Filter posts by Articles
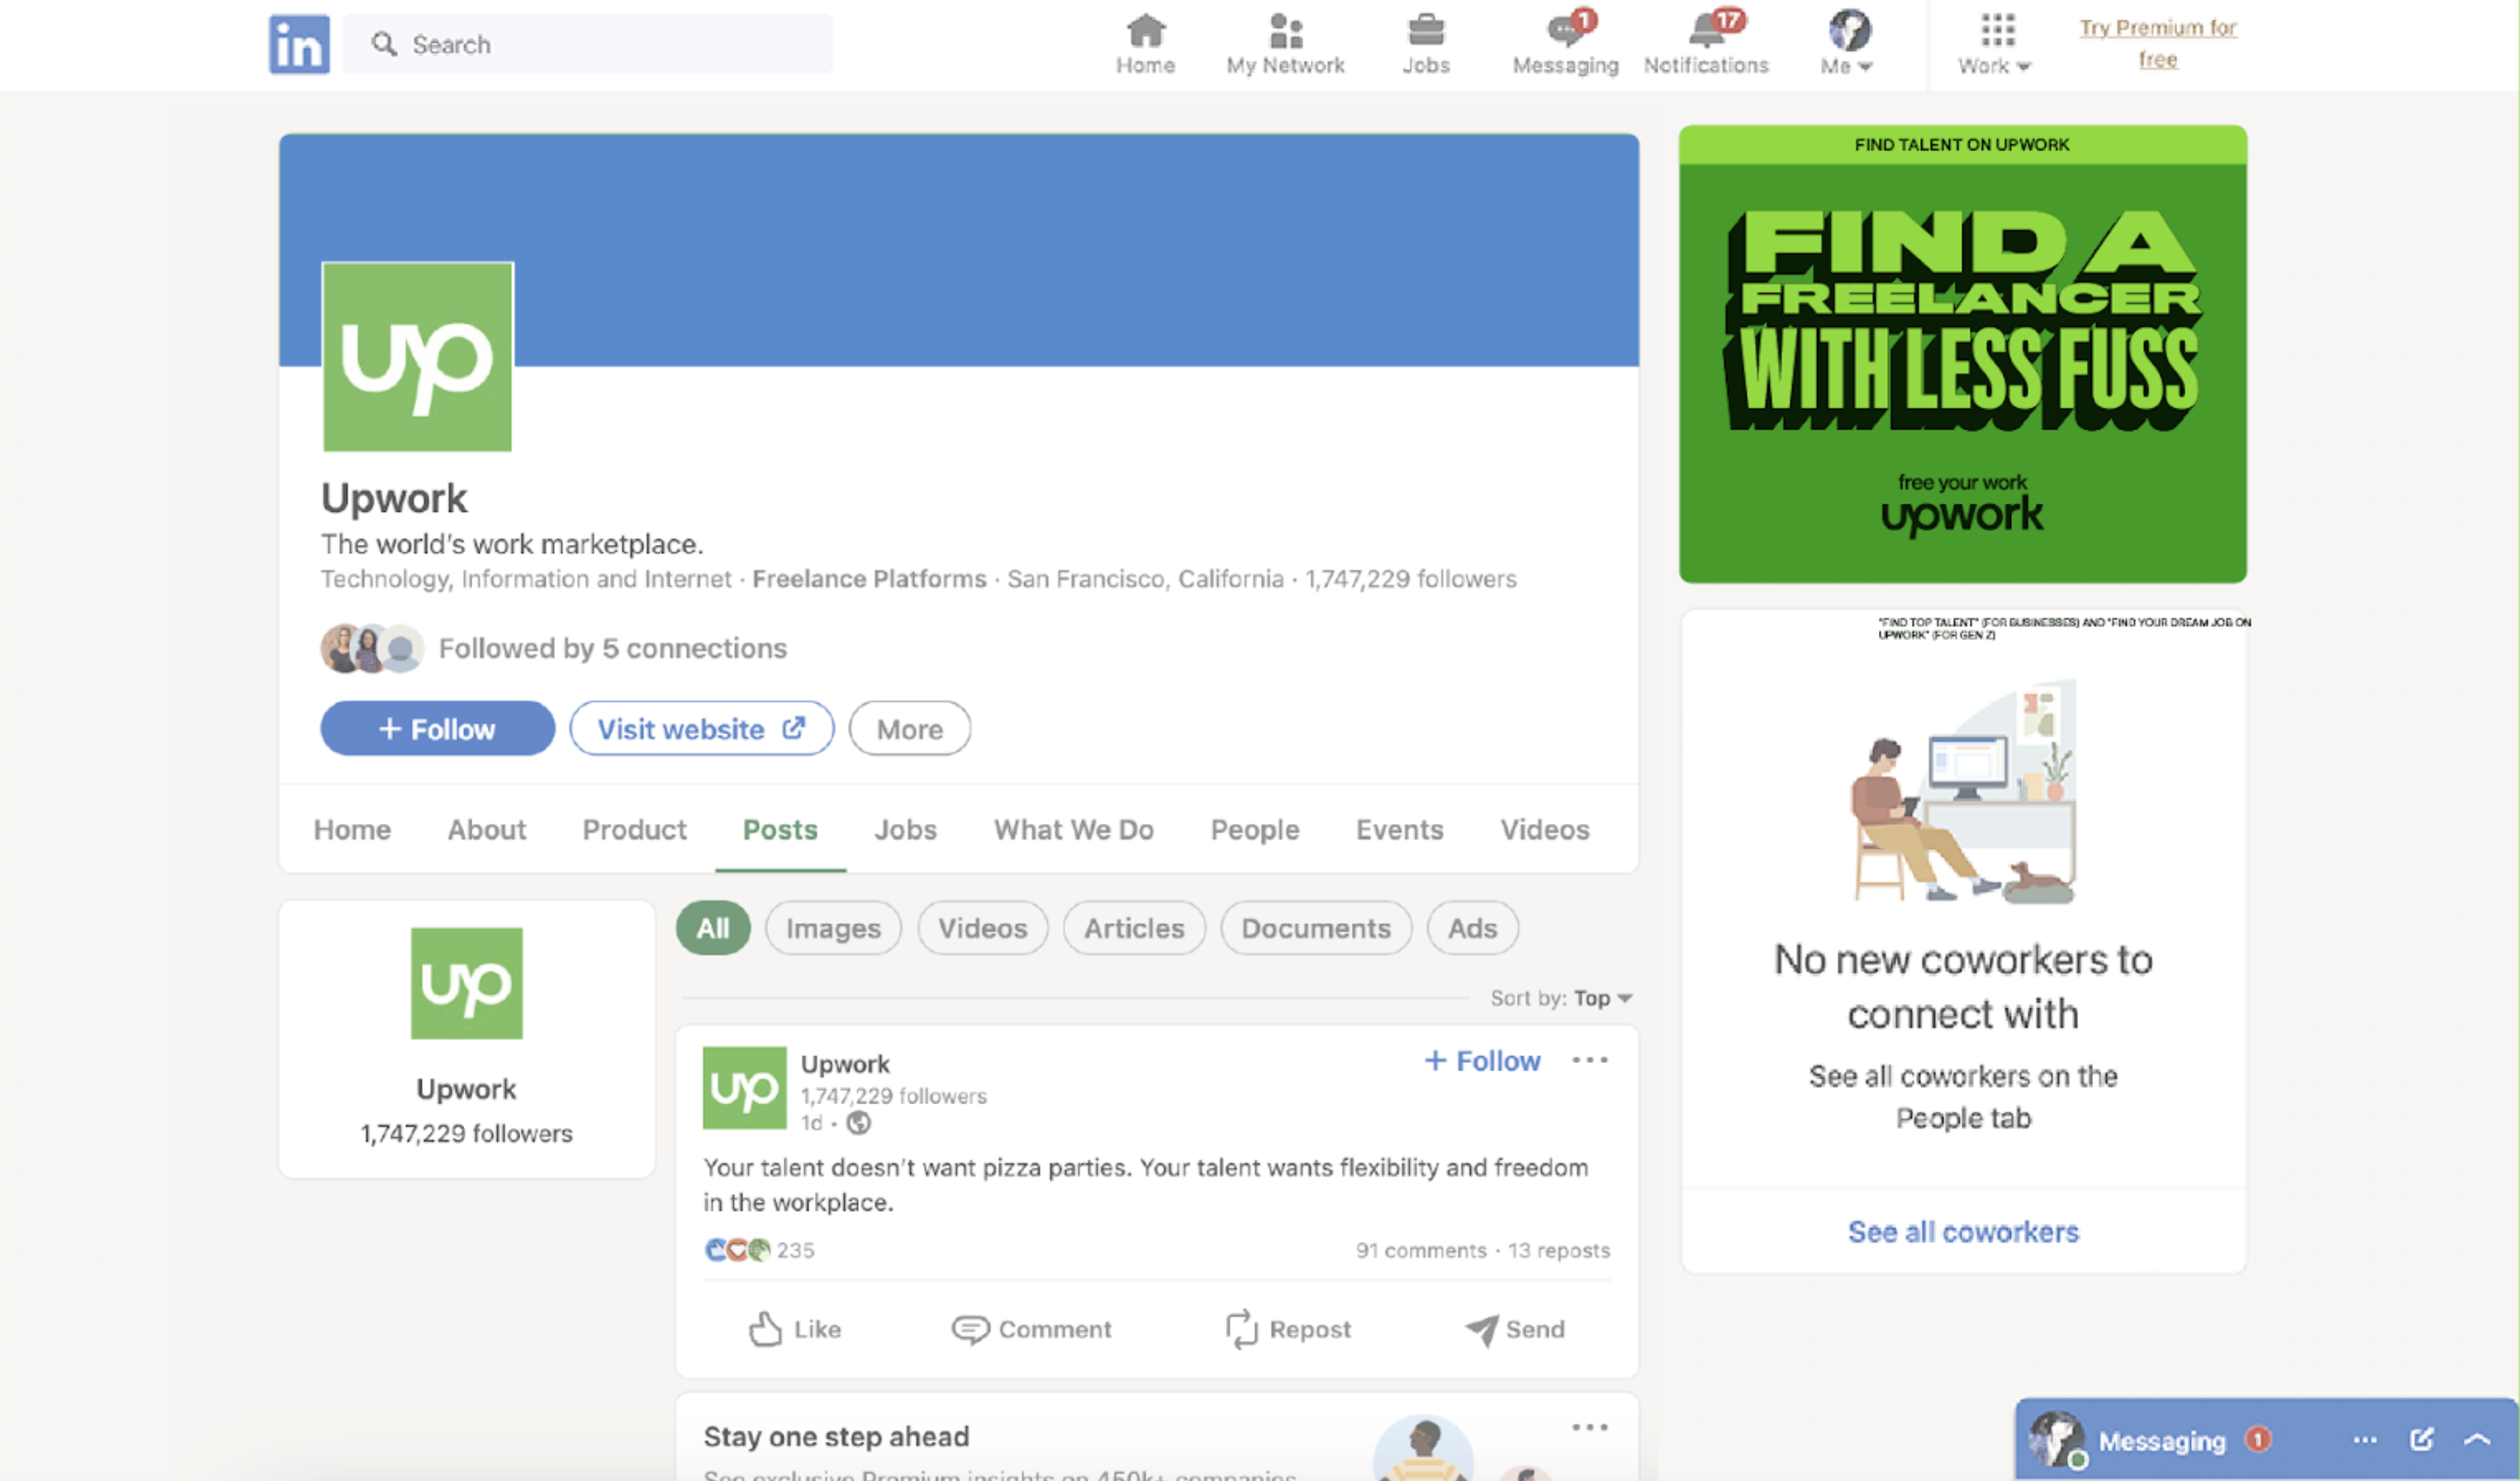 point(1134,927)
